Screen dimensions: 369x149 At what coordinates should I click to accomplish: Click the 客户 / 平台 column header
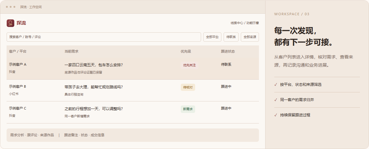pyautogui.click(x=18, y=51)
